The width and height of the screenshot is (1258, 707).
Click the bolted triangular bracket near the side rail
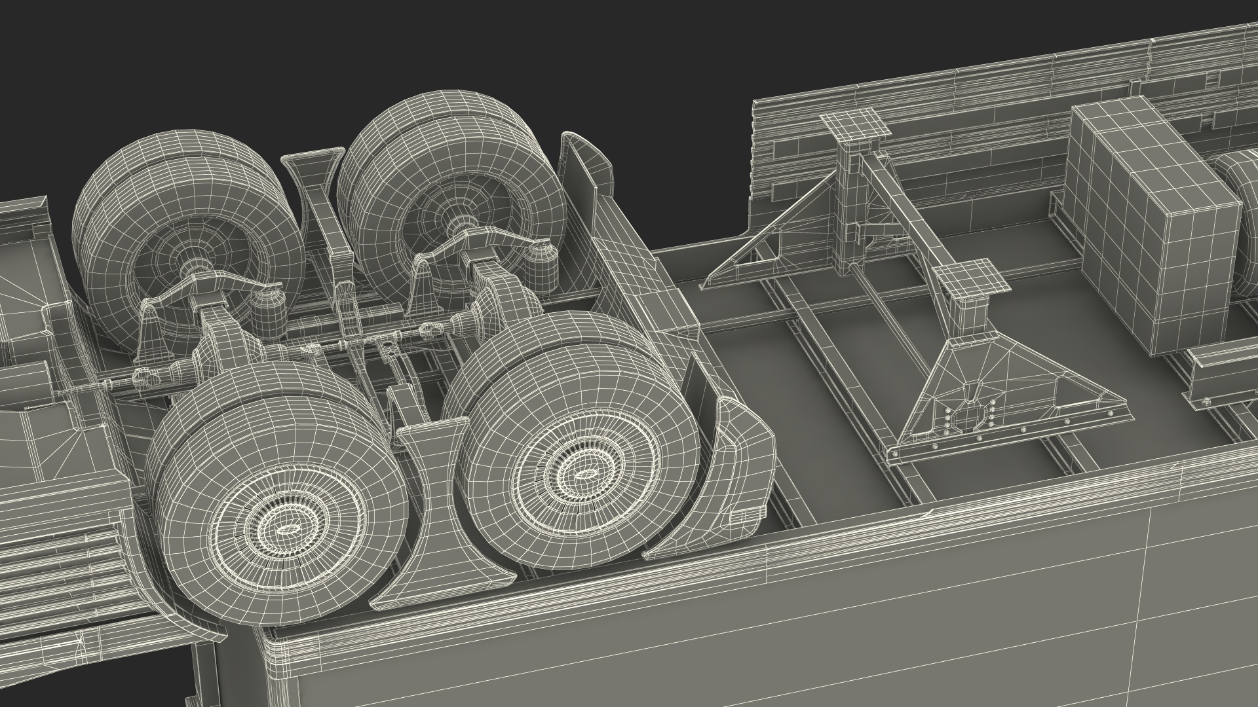[x=988, y=399]
